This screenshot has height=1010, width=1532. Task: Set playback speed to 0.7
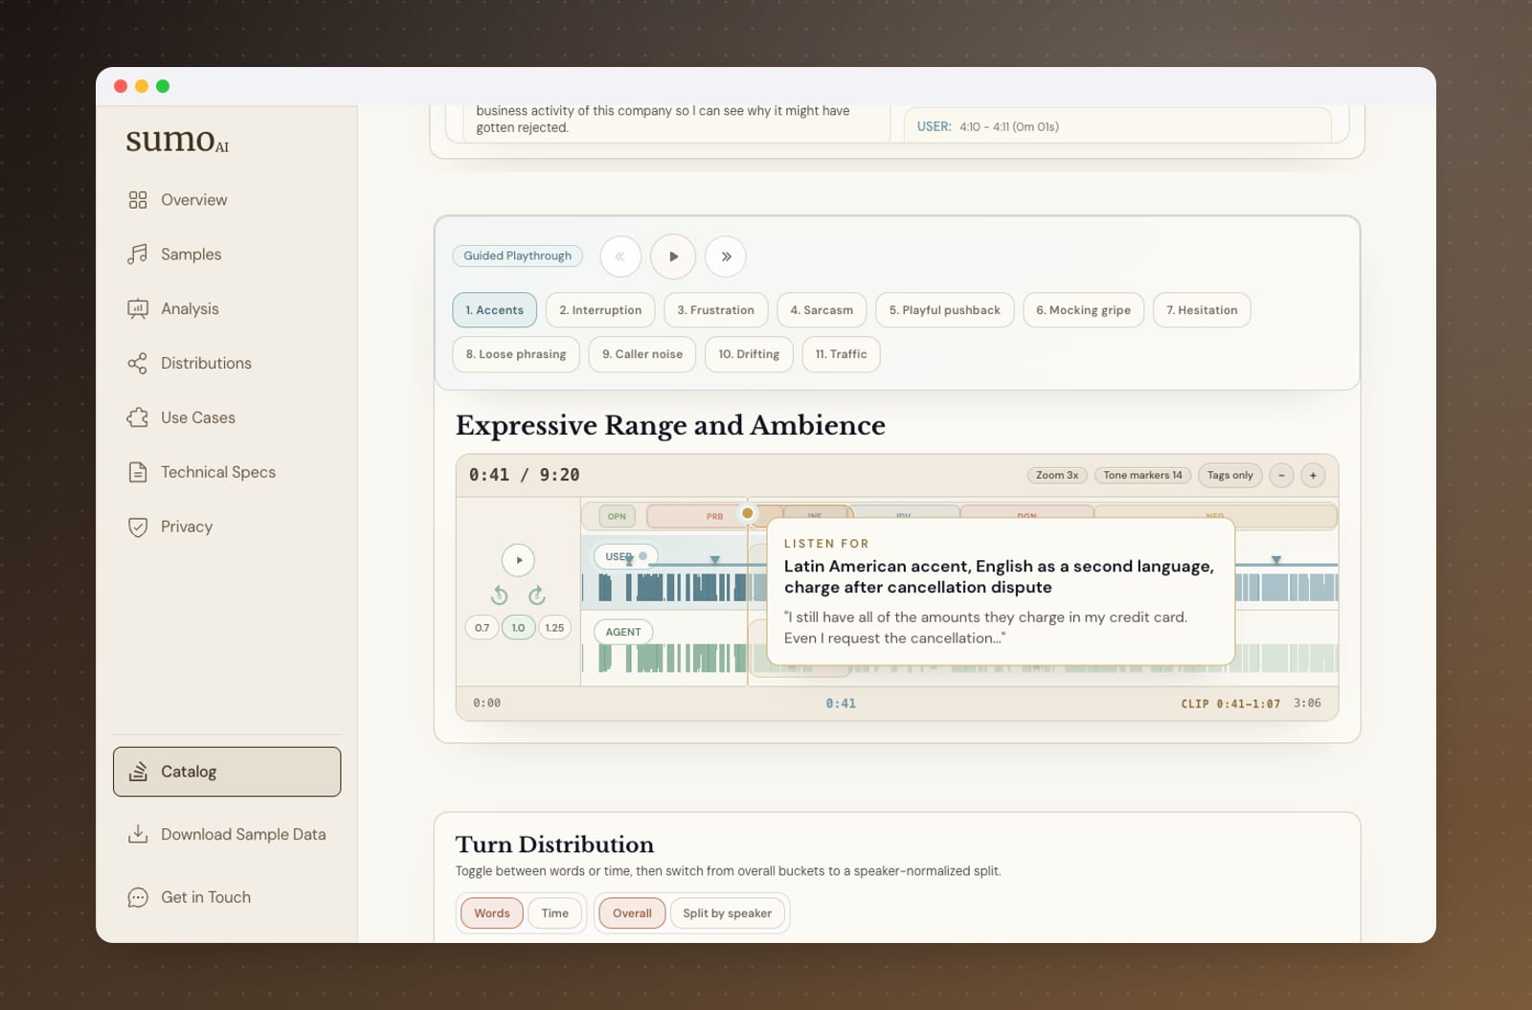pos(482,628)
